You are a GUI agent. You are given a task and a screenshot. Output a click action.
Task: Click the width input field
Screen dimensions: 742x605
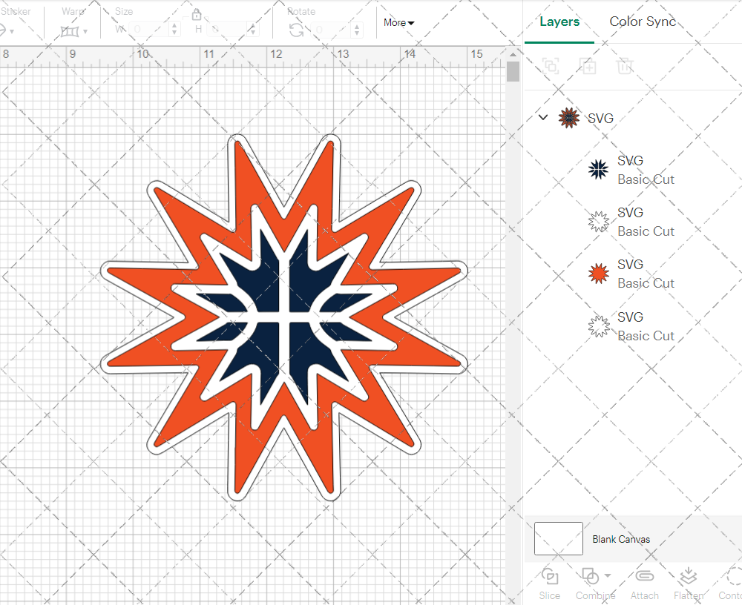148,30
